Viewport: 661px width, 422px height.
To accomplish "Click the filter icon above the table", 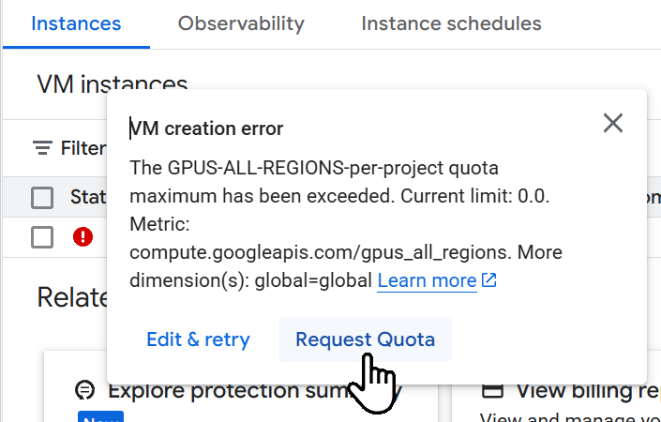I will pyautogui.click(x=43, y=148).
